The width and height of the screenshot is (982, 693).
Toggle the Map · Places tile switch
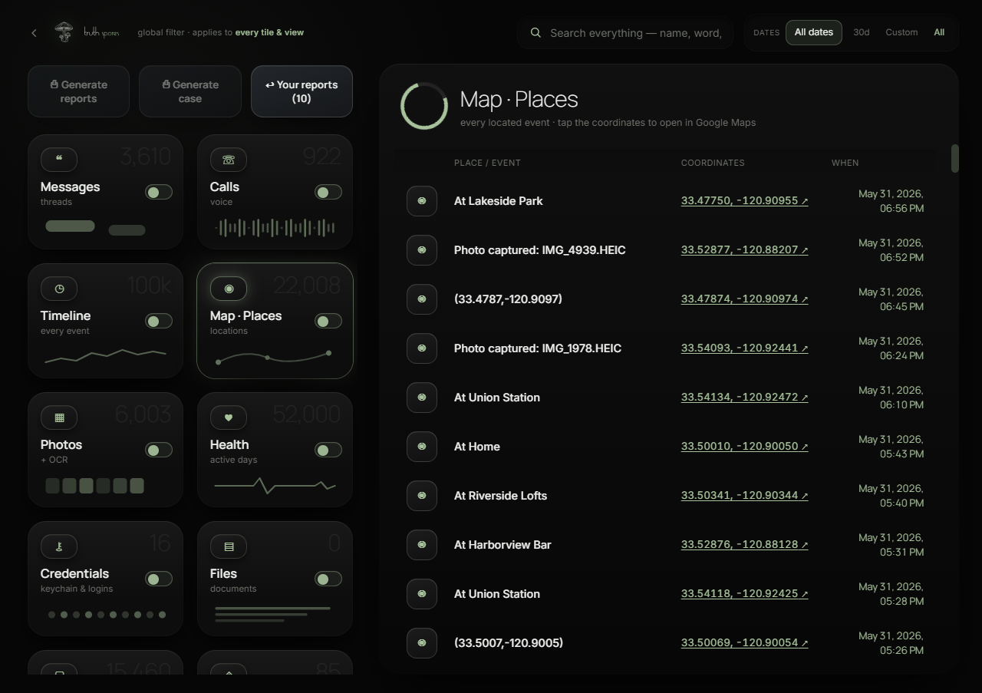tap(328, 321)
